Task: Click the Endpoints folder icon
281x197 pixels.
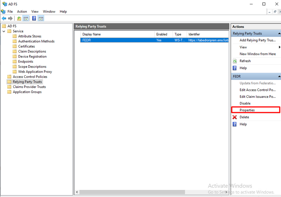Action: click(x=15, y=61)
